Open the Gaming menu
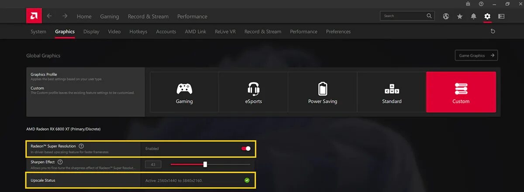Viewport: 524px width, 192px height. (x=110, y=17)
